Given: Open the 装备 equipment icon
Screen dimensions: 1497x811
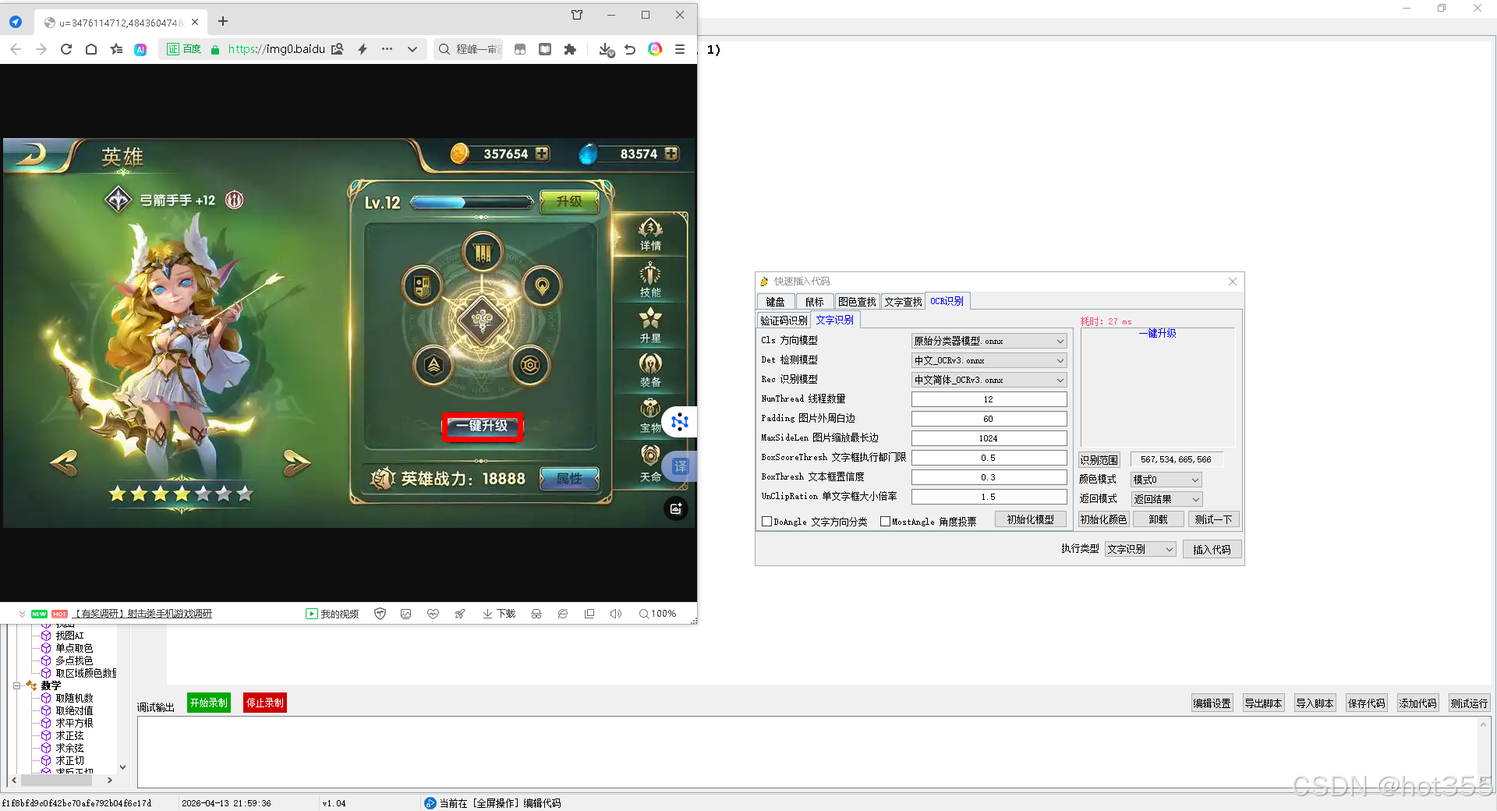Looking at the screenshot, I should tap(650, 370).
